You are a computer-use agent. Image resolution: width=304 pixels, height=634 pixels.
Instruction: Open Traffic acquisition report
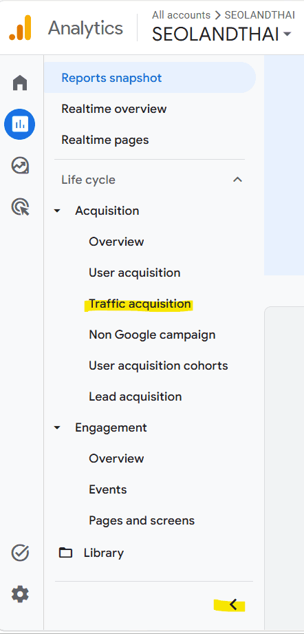point(140,304)
